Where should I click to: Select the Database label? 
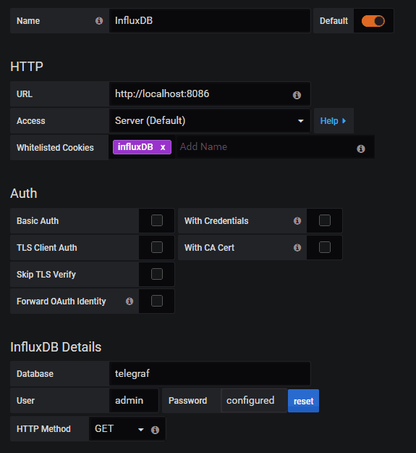pos(35,374)
